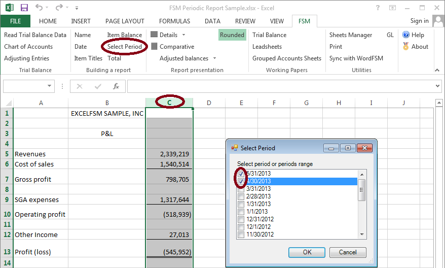445x268 pixels.
Task: Uncheck the 5/31/2013 period checkbox
Action: coord(241,174)
